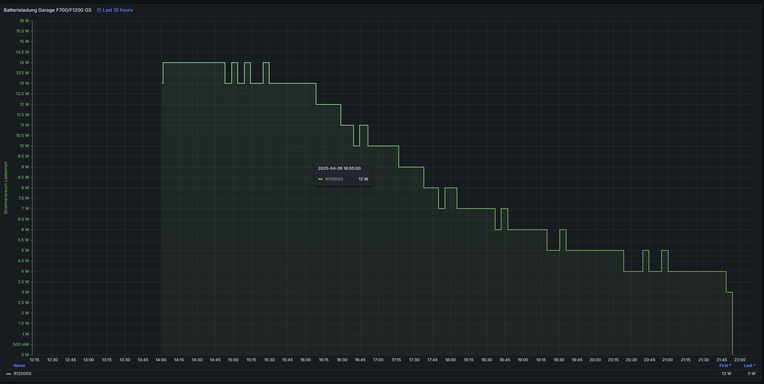Click the green series marker inside the tooltip
Image resolution: width=764 pixels, height=384 pixels.
(320, 179)
